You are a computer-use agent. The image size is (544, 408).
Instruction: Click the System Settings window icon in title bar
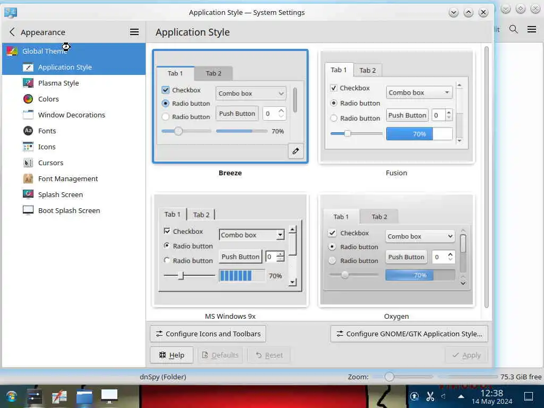(11, 13)
